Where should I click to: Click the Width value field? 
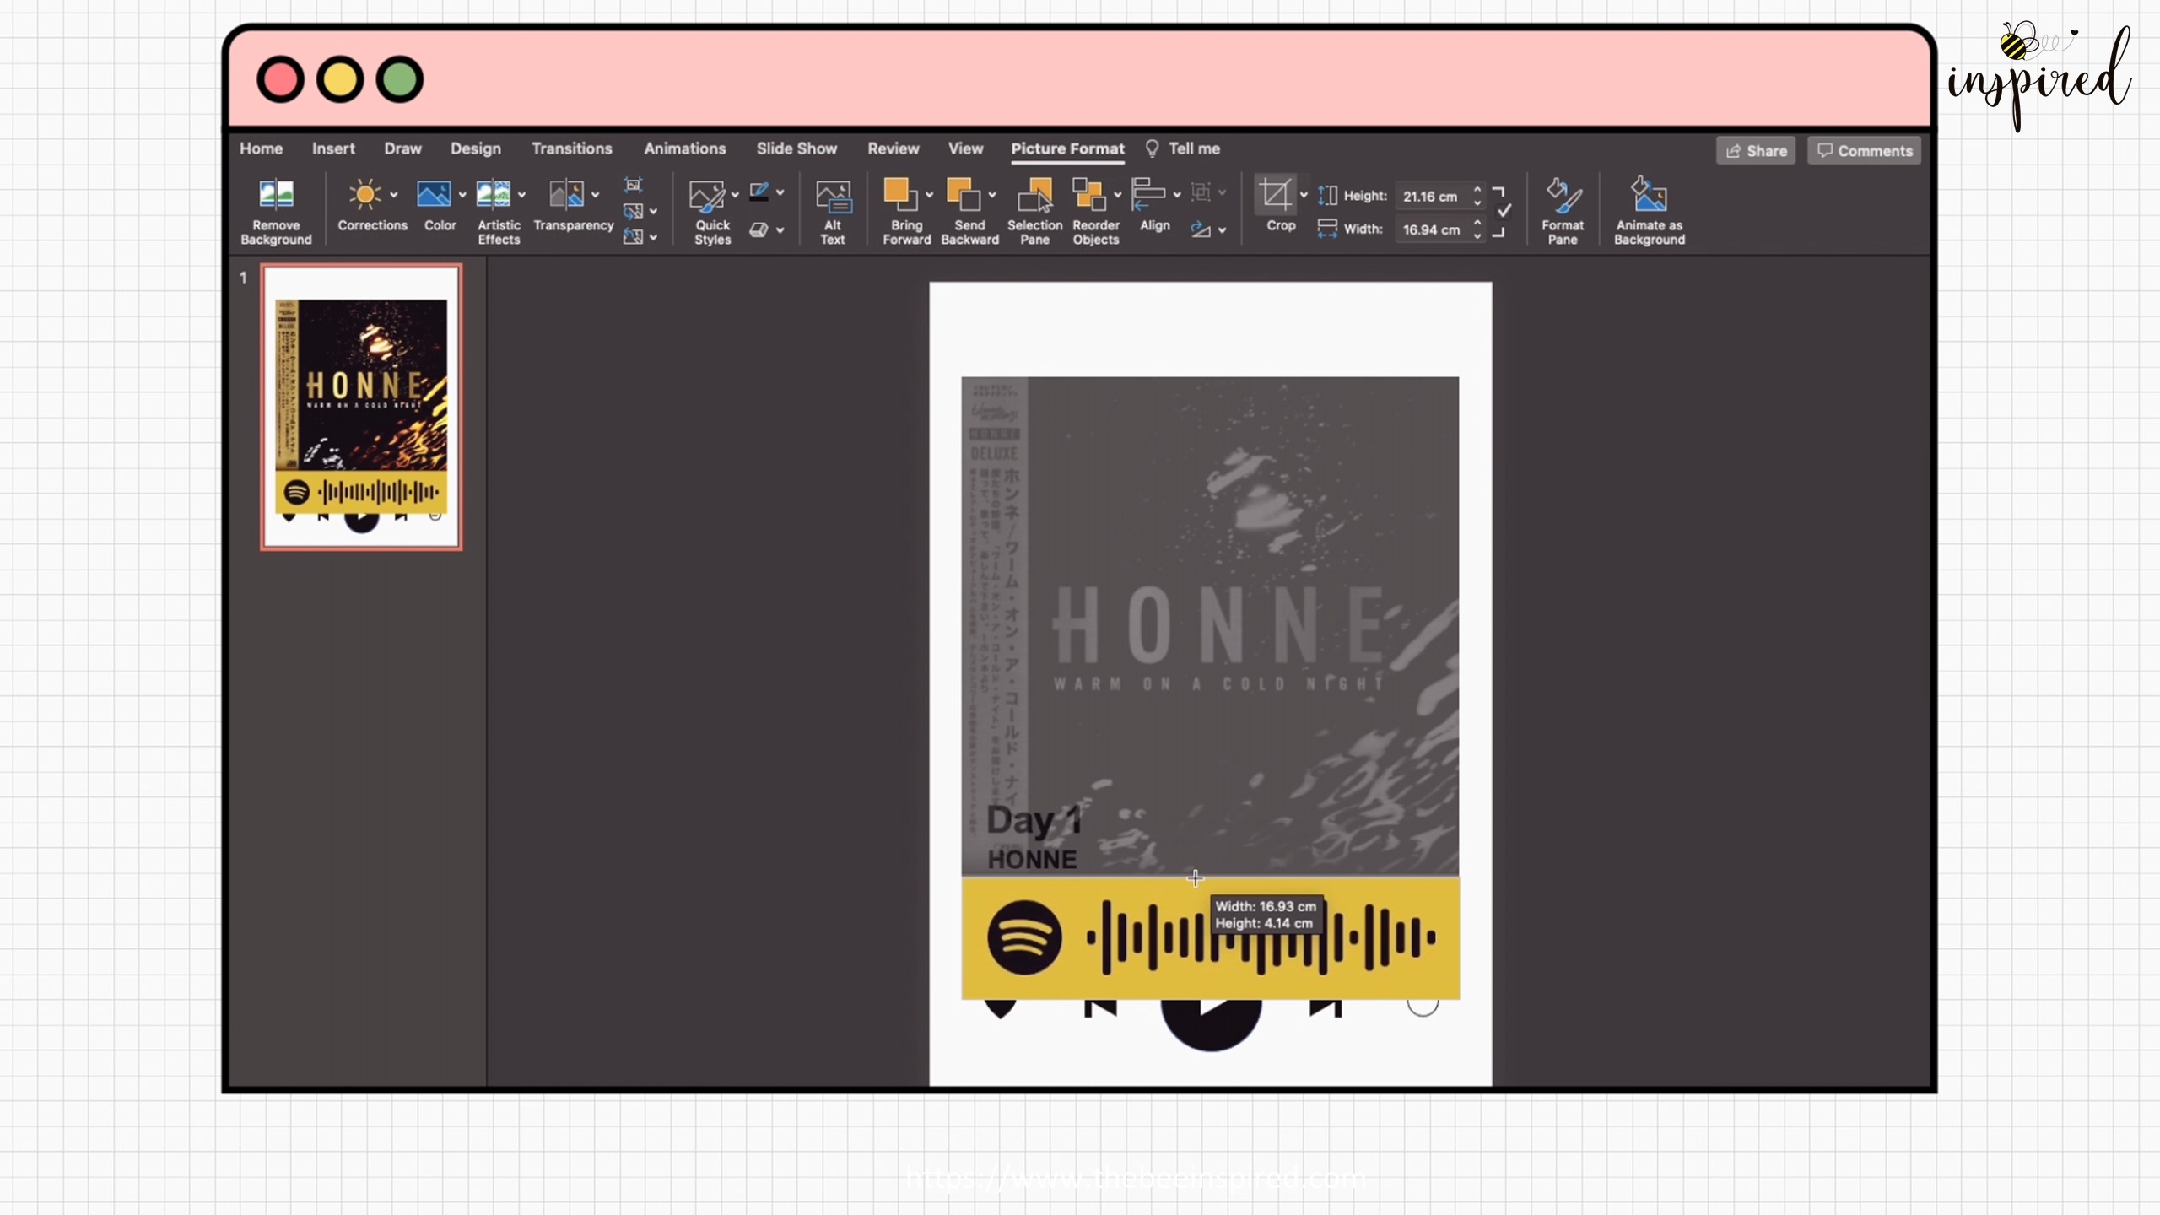(x=1432, y=229)
